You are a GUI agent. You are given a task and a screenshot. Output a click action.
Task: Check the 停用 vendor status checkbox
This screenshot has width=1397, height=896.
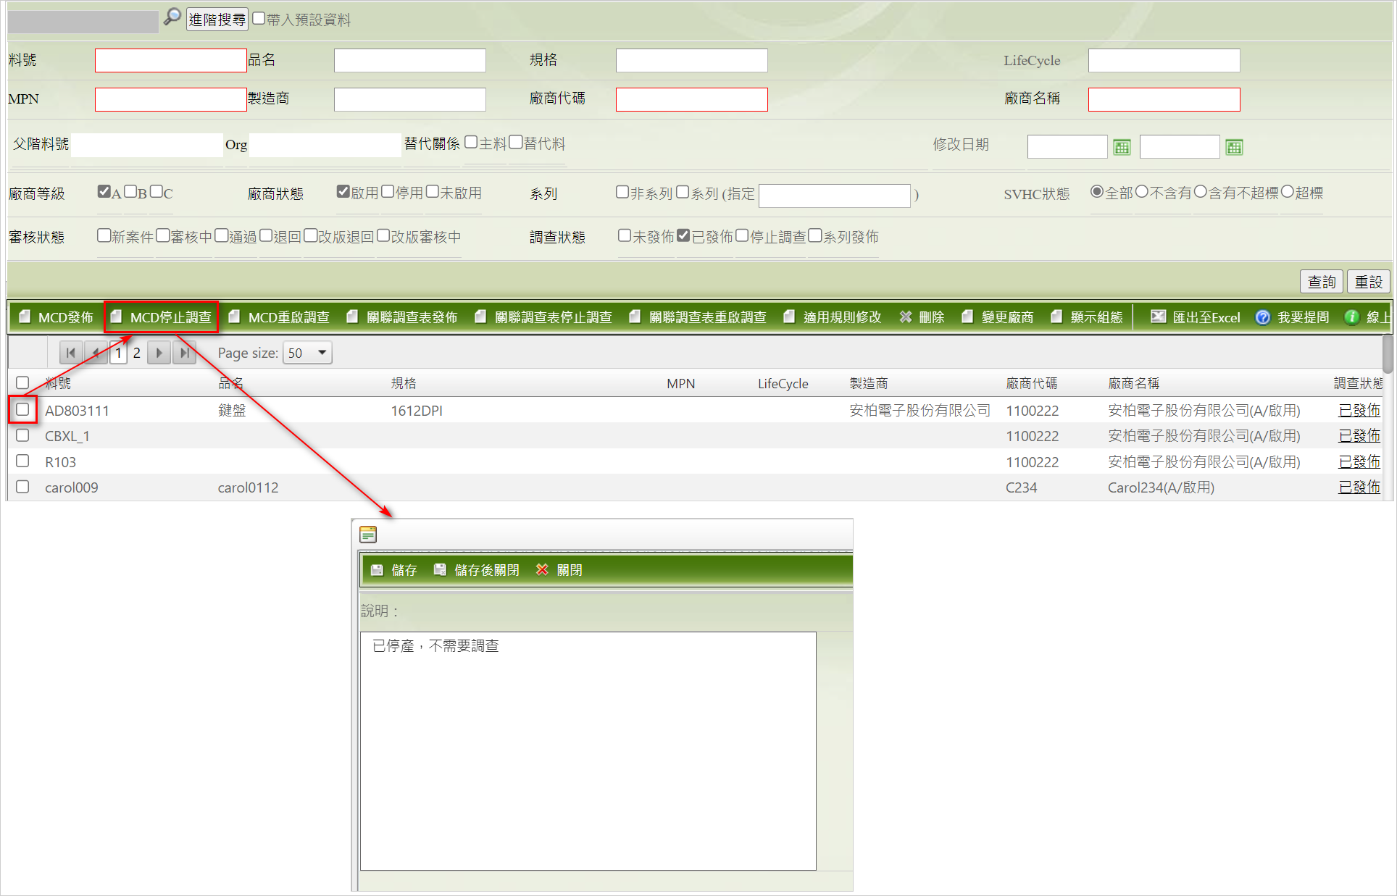click(388, 191)
